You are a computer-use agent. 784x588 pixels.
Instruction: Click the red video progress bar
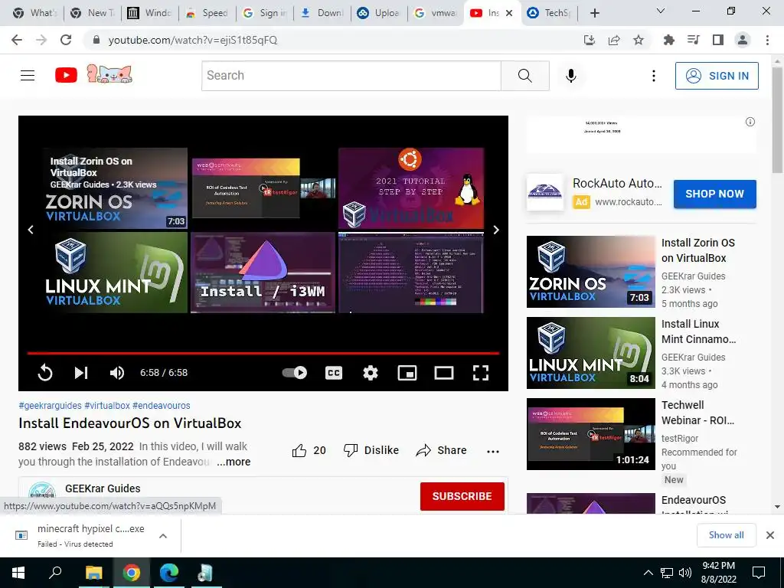pyautogui.click(x=263, y=353)
